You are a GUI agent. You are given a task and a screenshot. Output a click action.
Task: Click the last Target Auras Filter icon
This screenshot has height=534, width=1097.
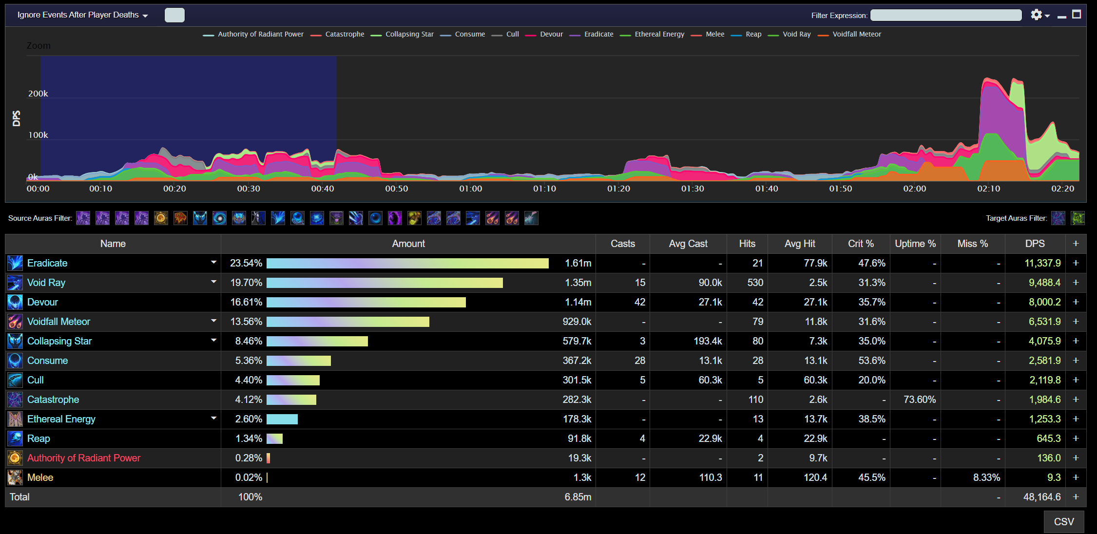pyautogui.click(x=1078, y=218)
